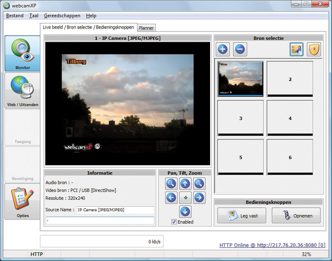The width and height of the screenshot is (332, 261).
Task: Click the Resolutie : 320x240 text
Action: coord(65,198)
